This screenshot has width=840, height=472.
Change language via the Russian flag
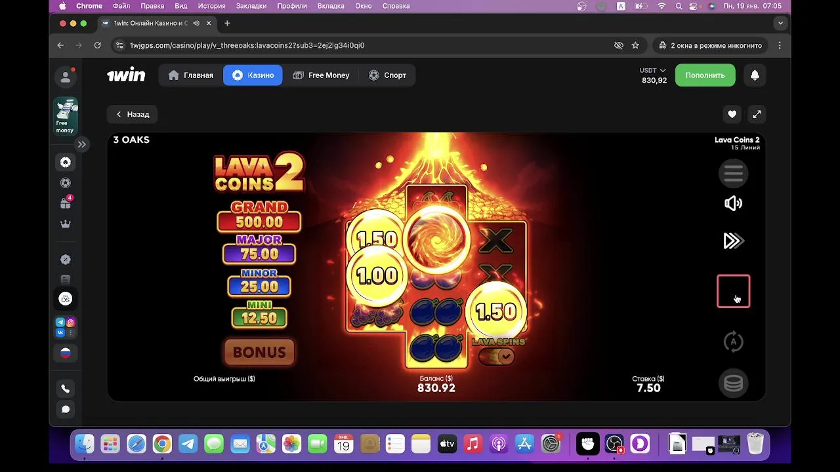(x=66, y=353)
